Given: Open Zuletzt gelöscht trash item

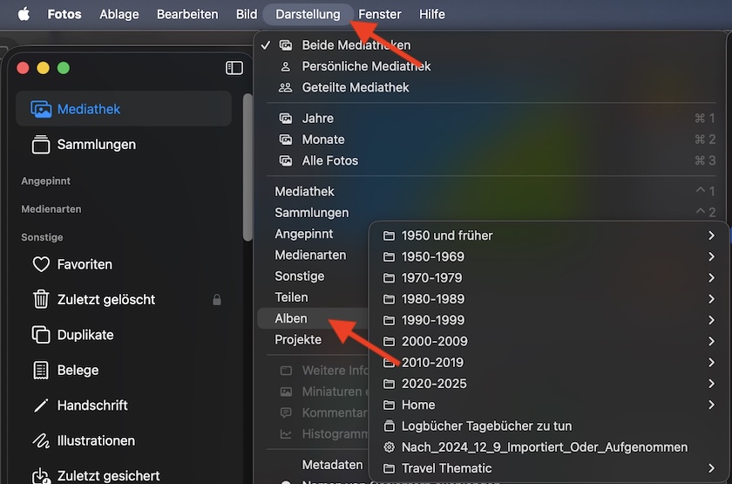Looking at the screenshot, I should pyautogui.click(x=105, y=299).
